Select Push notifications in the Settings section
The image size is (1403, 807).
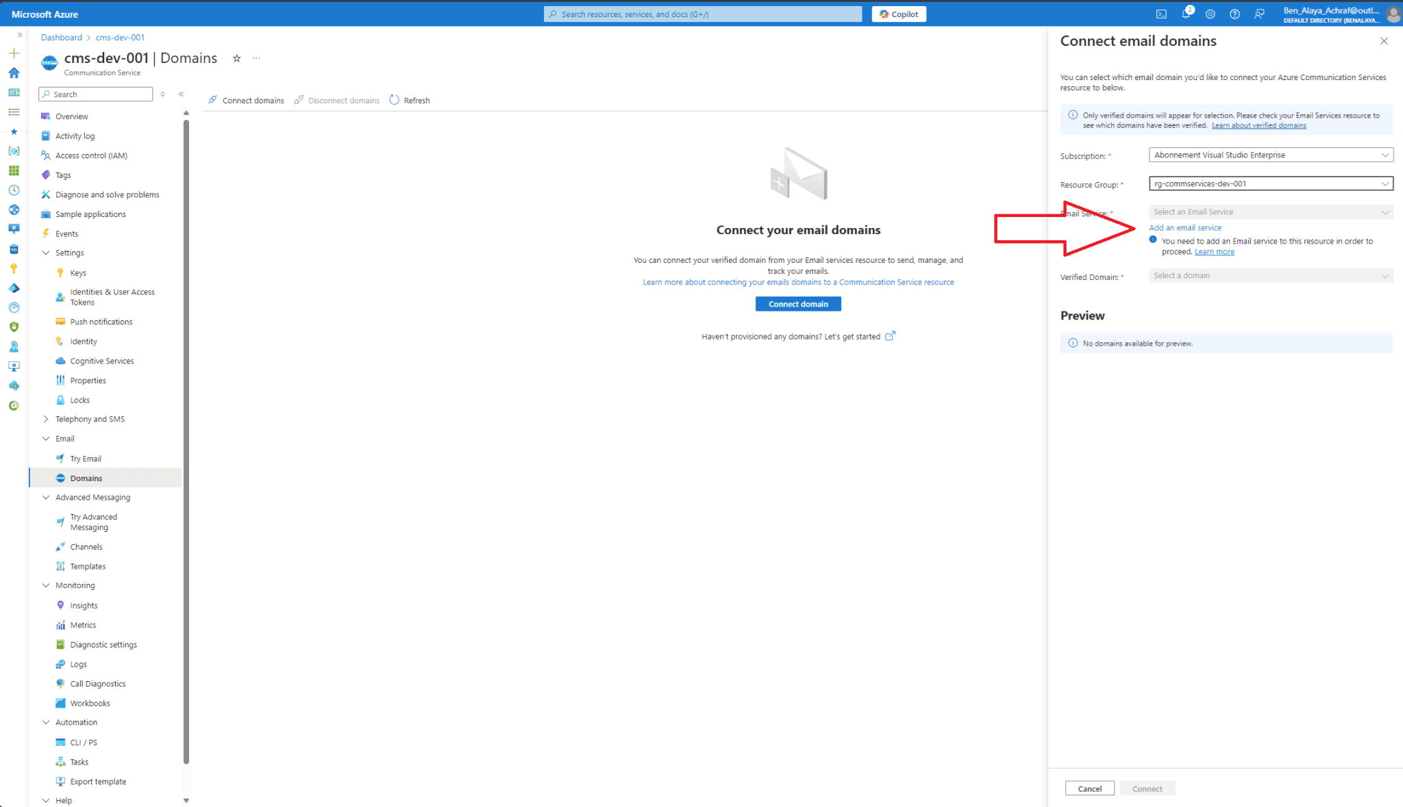click(101, 321)
